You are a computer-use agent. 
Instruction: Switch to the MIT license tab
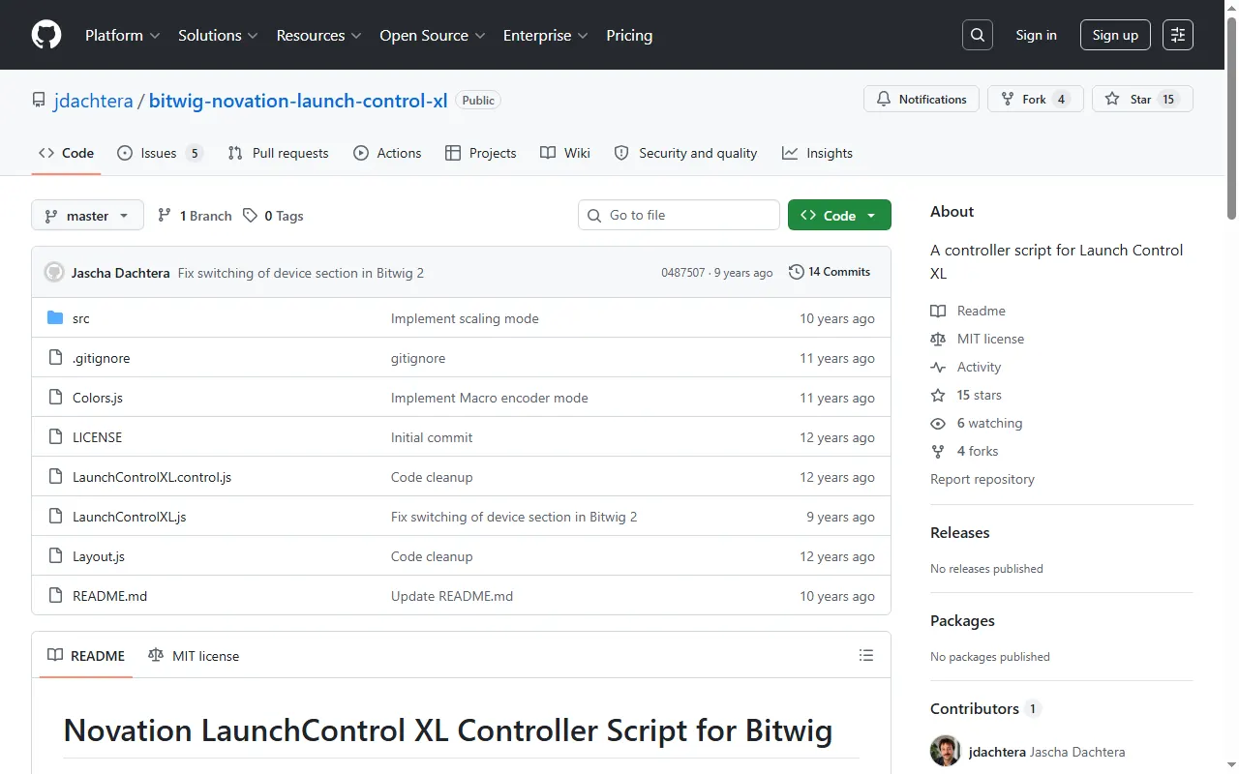[x=194, y=656]
